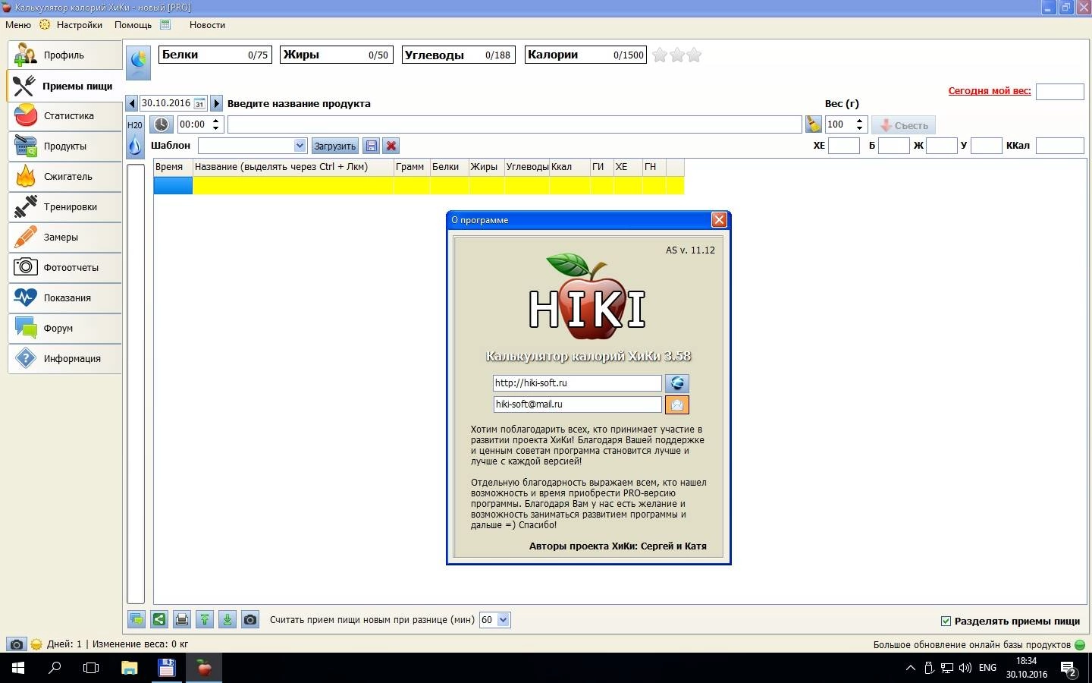Click the pie chart icon near Белки
1092x683 pixels.
pyautogui.click(x=138, y=62)
